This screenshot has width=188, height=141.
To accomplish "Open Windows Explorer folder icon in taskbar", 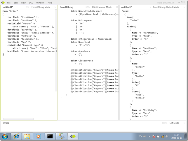I will [x=27, y=136].
